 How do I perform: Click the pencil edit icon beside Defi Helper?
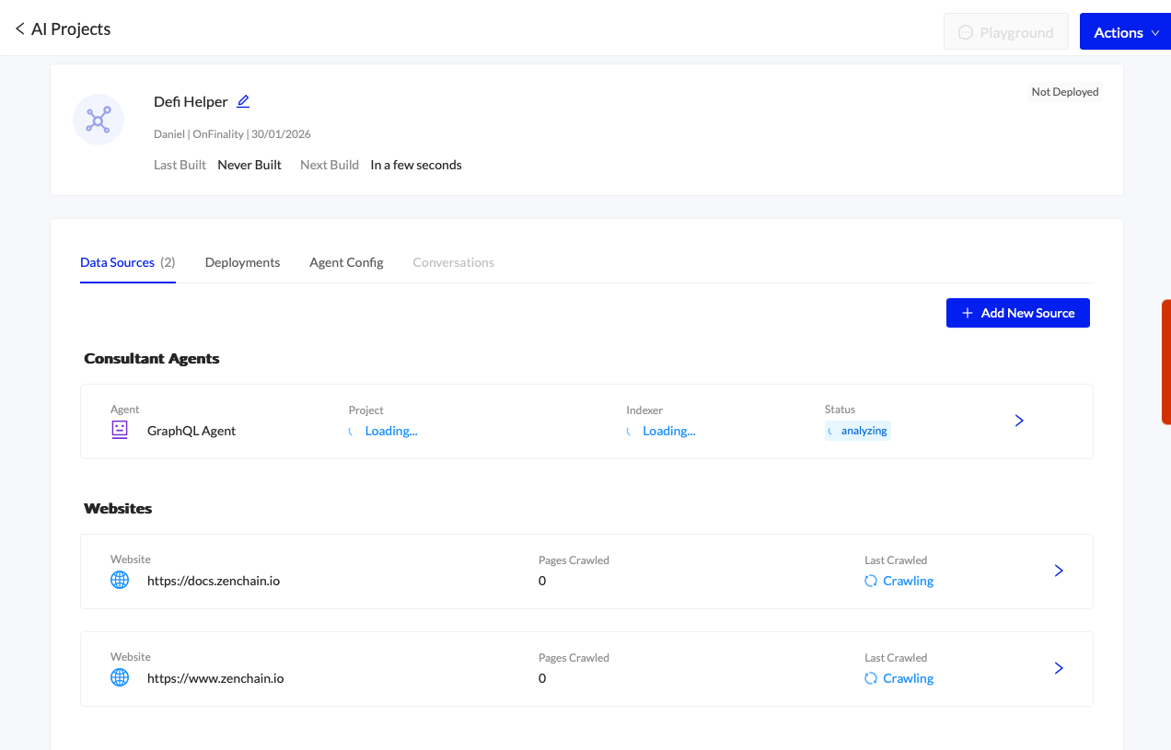243,102
